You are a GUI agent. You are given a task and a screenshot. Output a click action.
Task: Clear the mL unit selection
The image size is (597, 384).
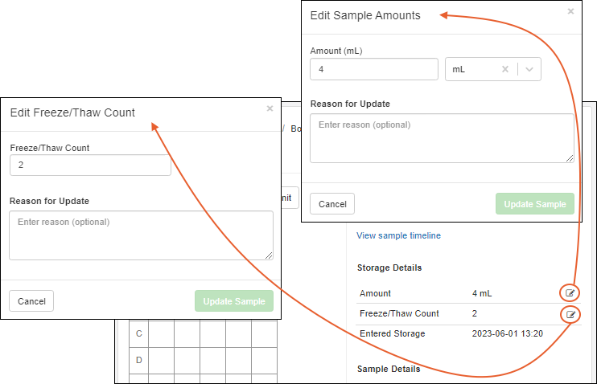(505, 70)
